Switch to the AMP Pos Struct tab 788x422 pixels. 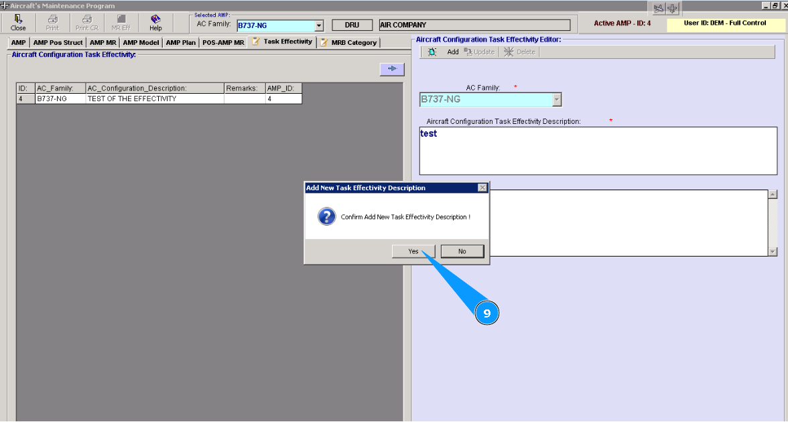tap(58, 43)
